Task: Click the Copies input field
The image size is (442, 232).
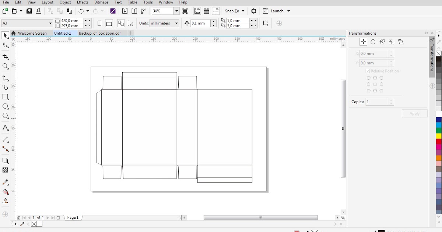Action: pyautogui.click(x=378, y=102)
